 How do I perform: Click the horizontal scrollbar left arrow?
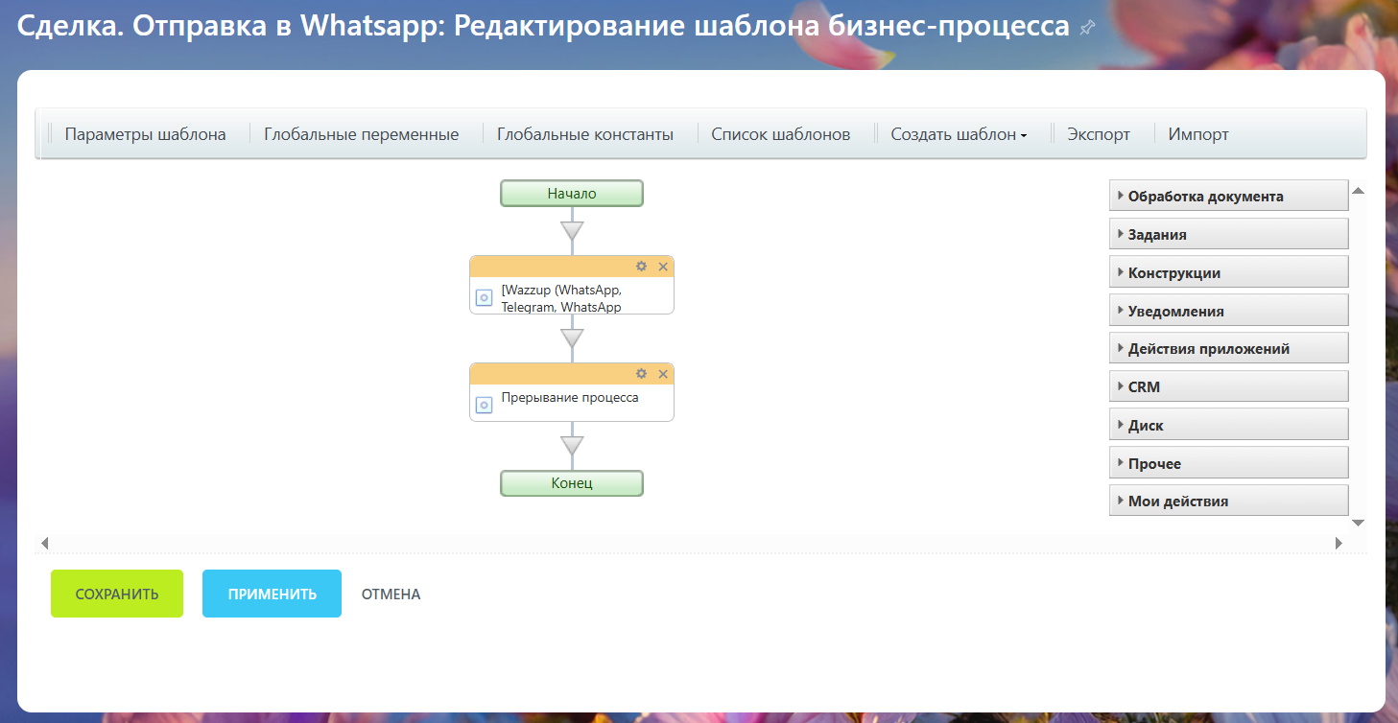44,544
